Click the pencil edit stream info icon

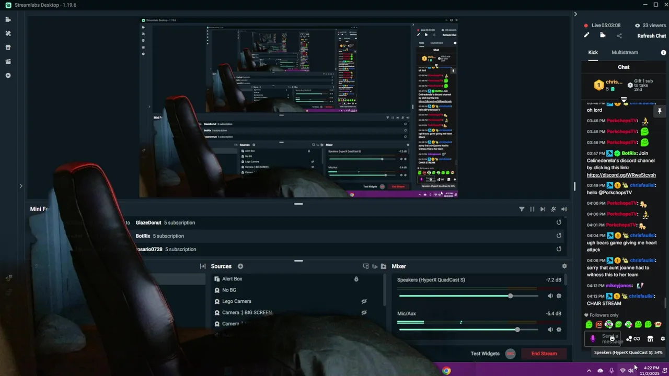point(586,36)
